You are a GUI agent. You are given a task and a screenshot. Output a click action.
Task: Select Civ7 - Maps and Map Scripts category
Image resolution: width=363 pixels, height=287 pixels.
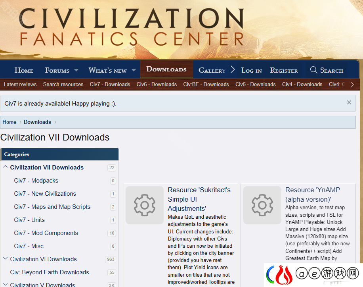pos(52,207)
